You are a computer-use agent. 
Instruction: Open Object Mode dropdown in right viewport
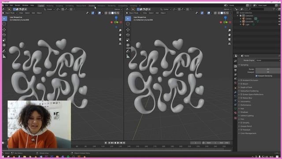click(x=134, y=13)
